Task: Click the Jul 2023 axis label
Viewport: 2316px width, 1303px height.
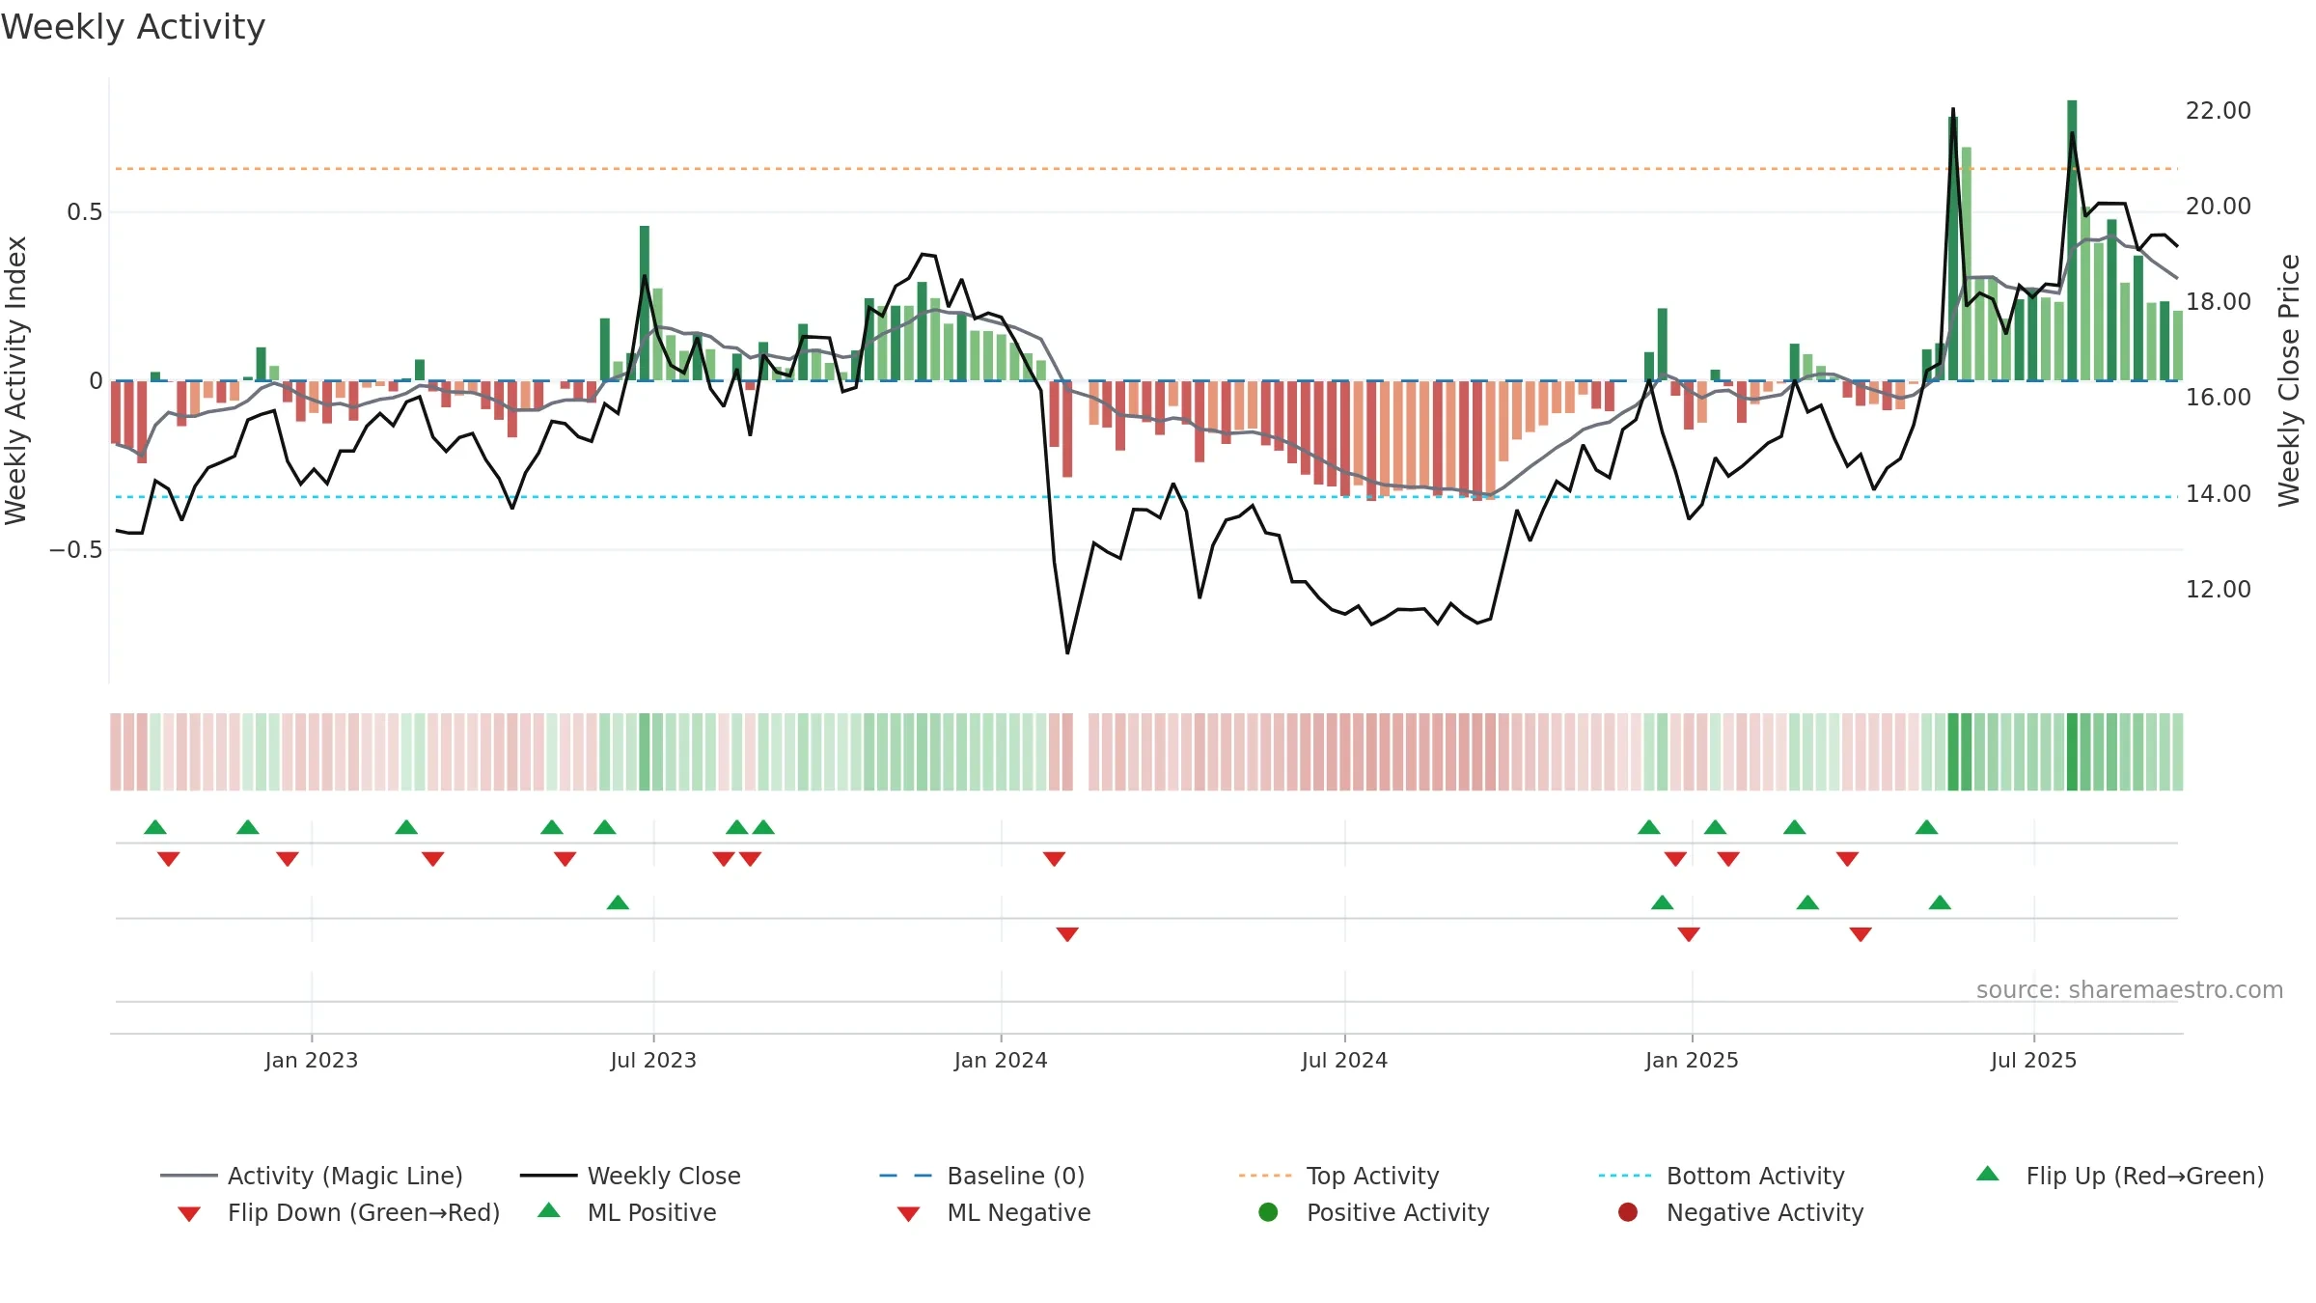Action: click(x=653, y=1060)
